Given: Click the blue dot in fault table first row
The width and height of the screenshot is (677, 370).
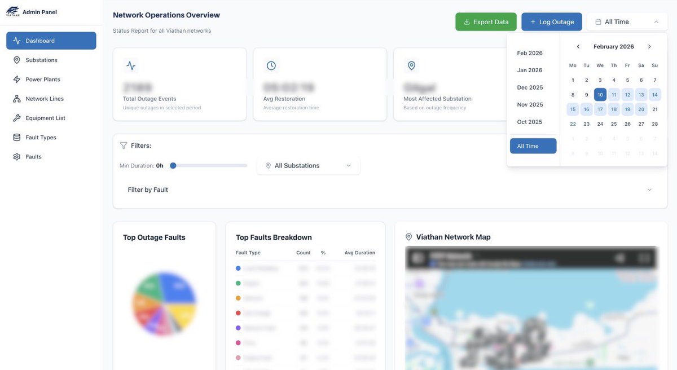Looking at the screenshot, I should 239,268.
